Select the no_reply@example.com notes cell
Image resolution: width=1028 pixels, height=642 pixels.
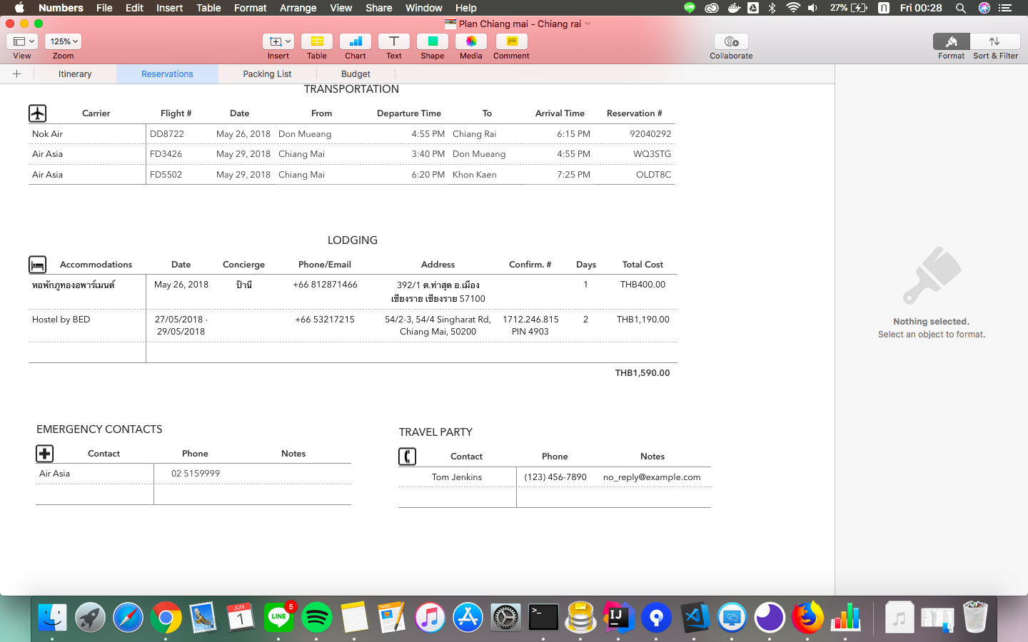(652, 477)
